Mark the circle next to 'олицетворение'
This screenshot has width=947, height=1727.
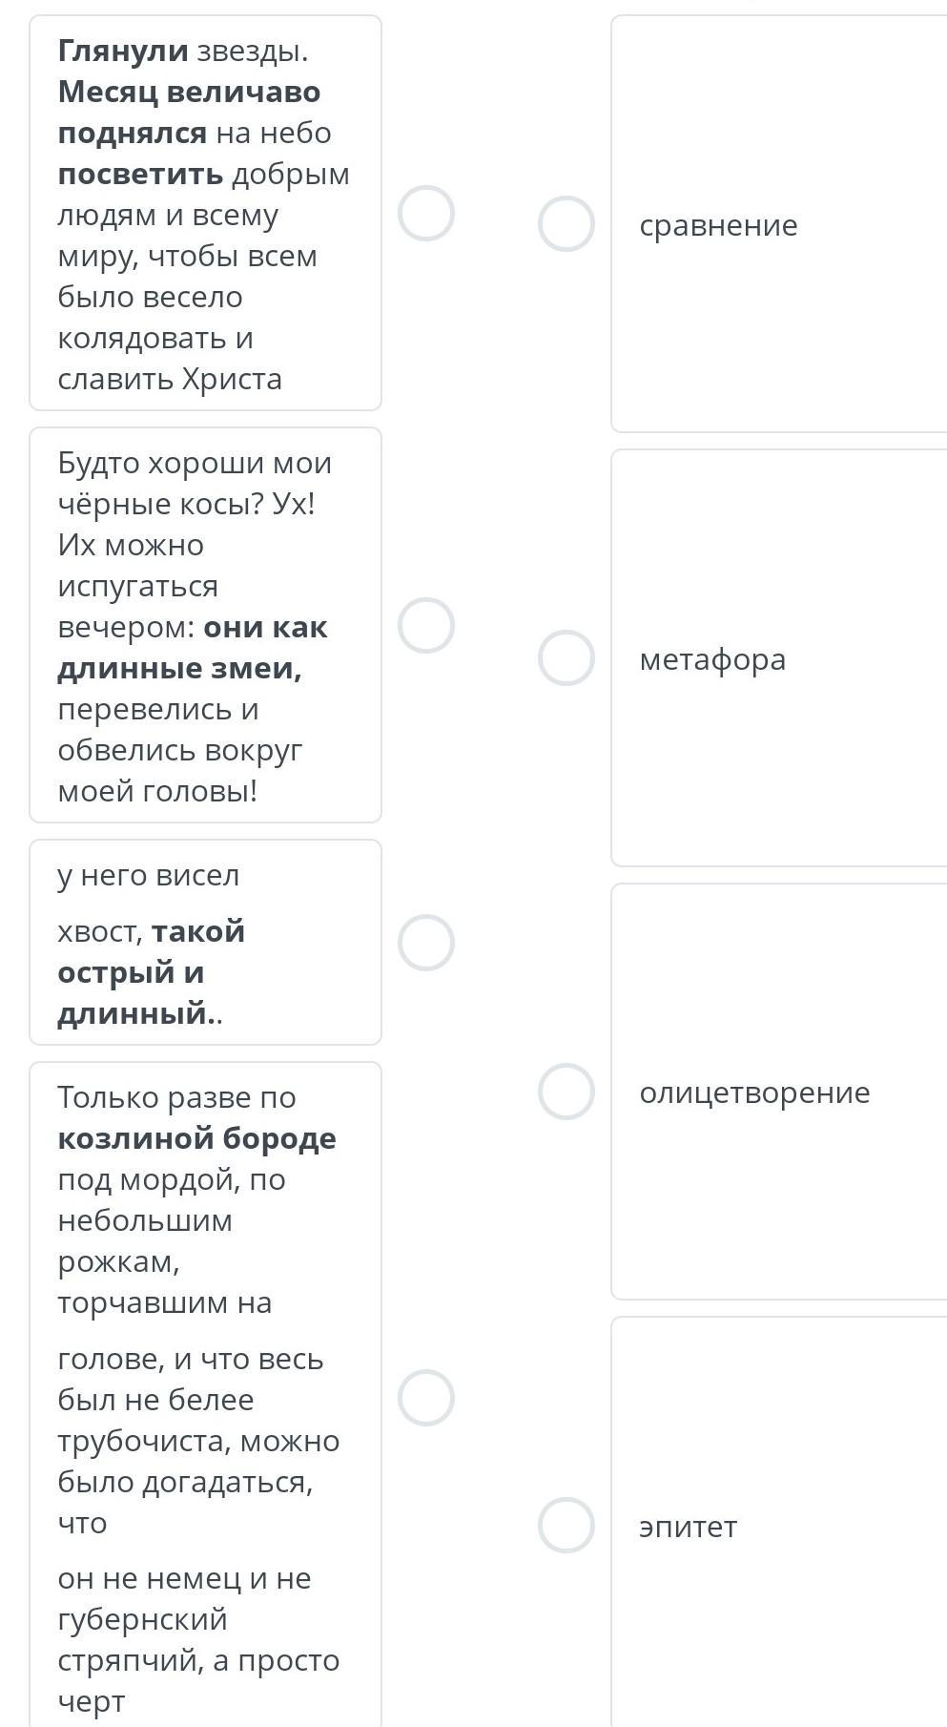coord(566,1092)
